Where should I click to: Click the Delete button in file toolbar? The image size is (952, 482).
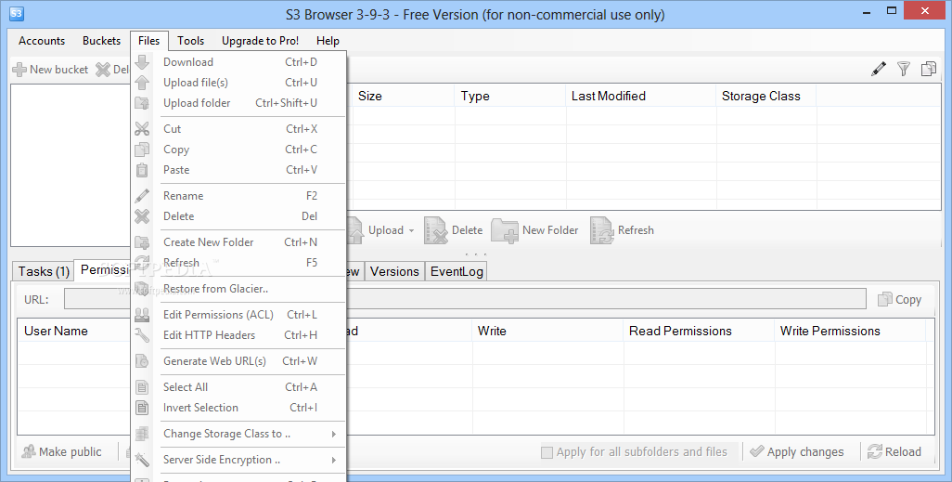click(x=454, y=230)
